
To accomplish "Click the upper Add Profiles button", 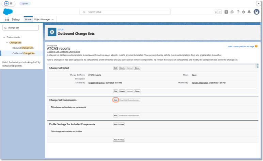I will pyautogui.click(x=119, y=124).
